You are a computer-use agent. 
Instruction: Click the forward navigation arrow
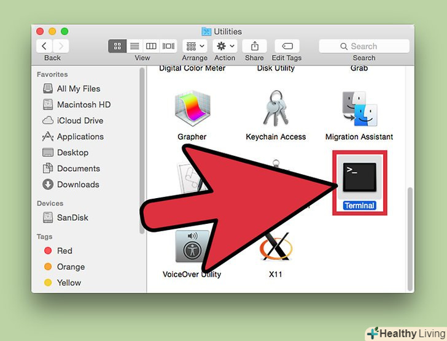pos(61,46)
